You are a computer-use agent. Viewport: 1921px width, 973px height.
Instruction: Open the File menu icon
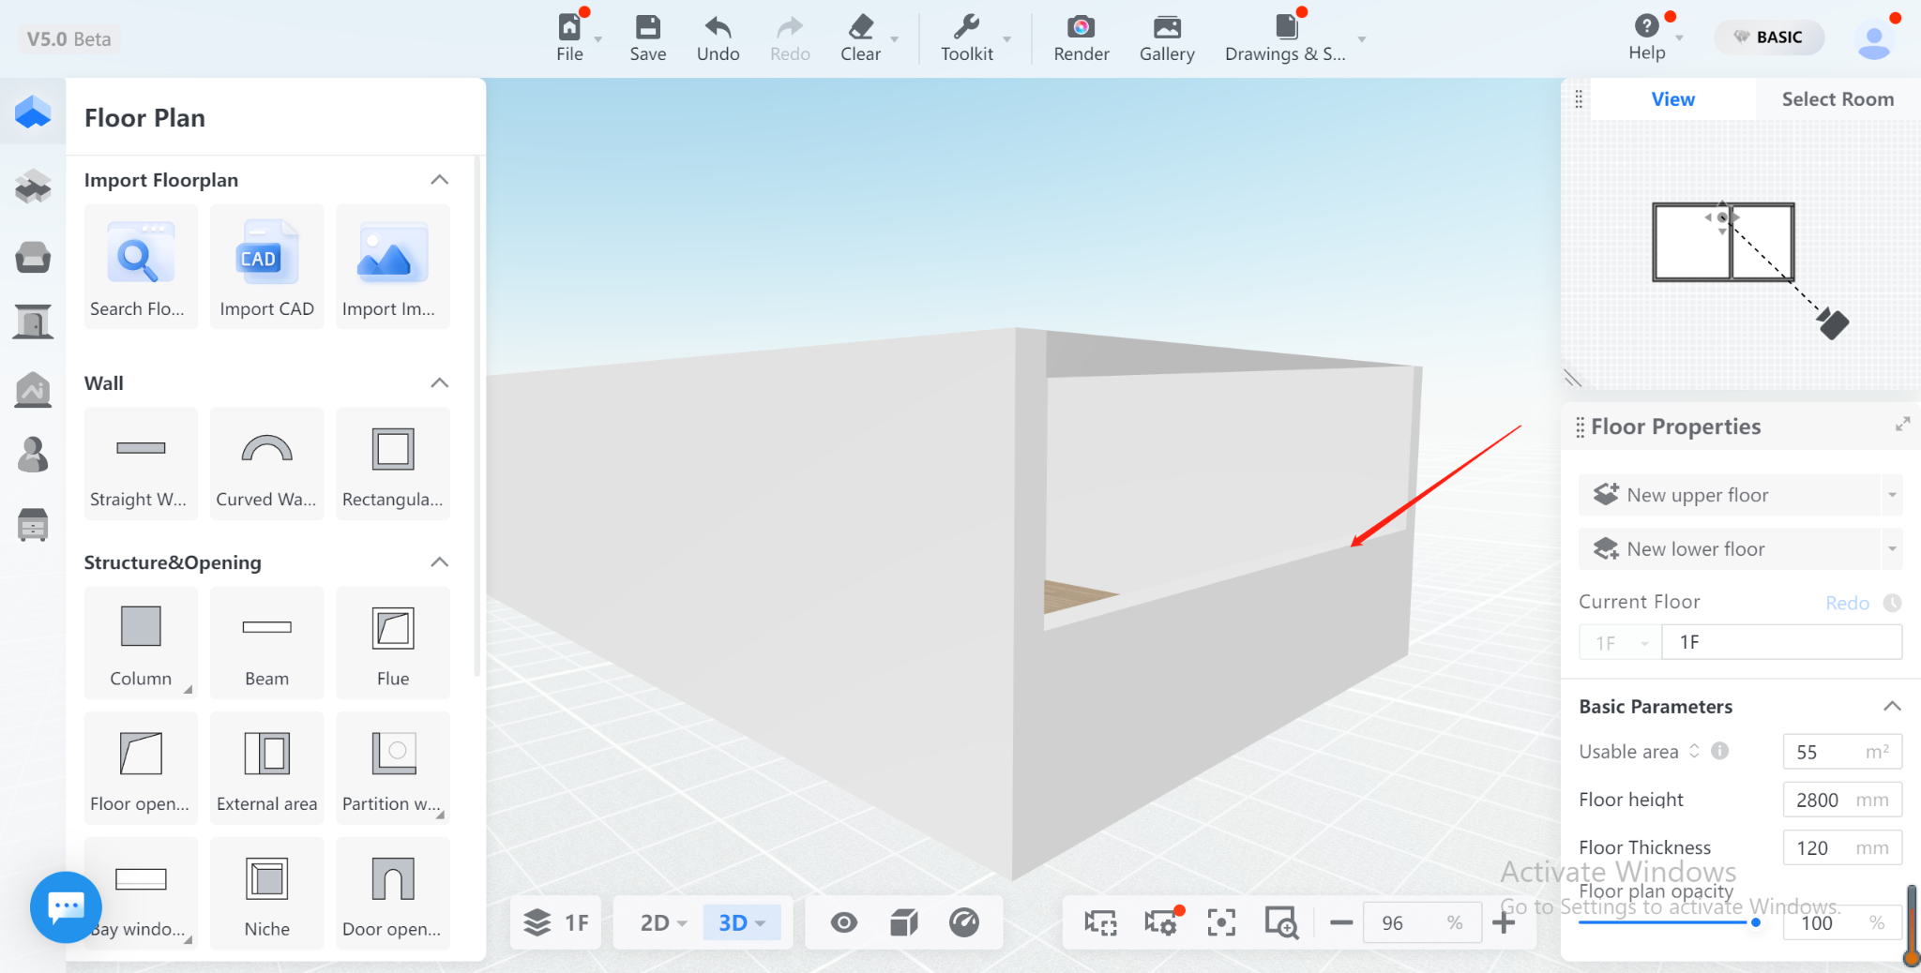tap(569, 26)
